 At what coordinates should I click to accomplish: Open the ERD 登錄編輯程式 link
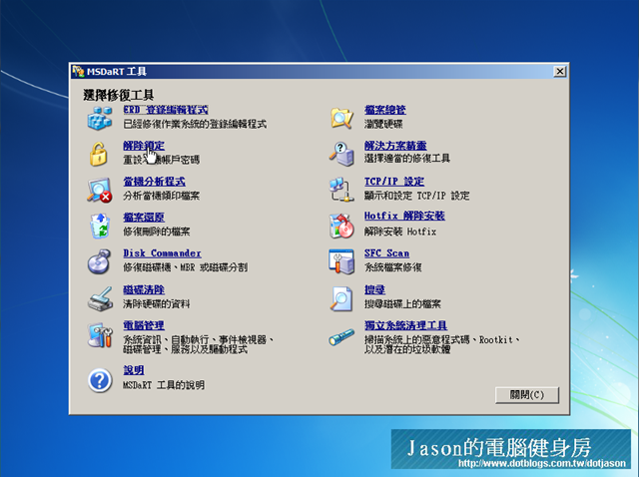pyautogui.click(x=166, y=110)
